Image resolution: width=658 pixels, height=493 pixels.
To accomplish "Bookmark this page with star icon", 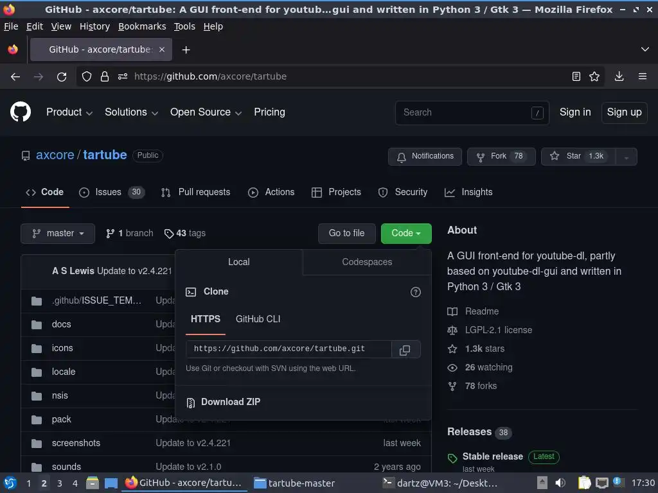I will pyautogui.click(x=594, y=77).
